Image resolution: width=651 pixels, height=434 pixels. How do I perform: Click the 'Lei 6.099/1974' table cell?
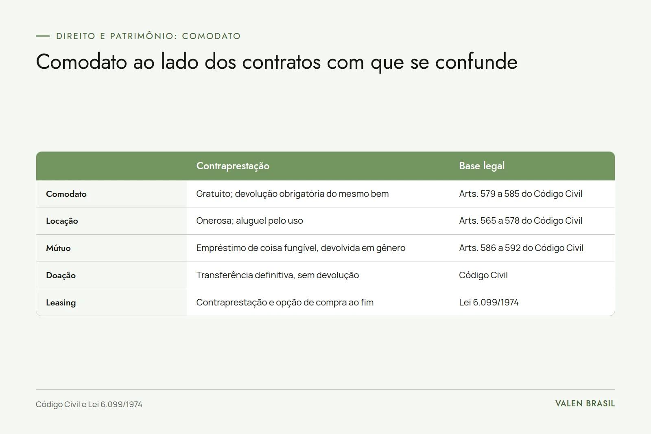point(489,302)
